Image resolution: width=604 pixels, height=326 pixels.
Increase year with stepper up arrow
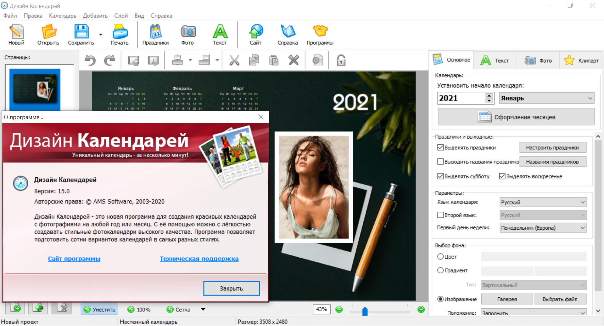pyautogui.click(x=489, y=95)
